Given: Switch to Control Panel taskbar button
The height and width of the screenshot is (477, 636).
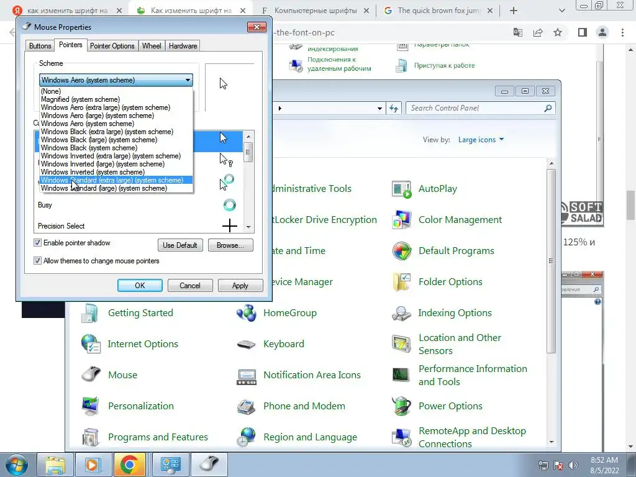Looking at the screenshot, I should 170,465.
